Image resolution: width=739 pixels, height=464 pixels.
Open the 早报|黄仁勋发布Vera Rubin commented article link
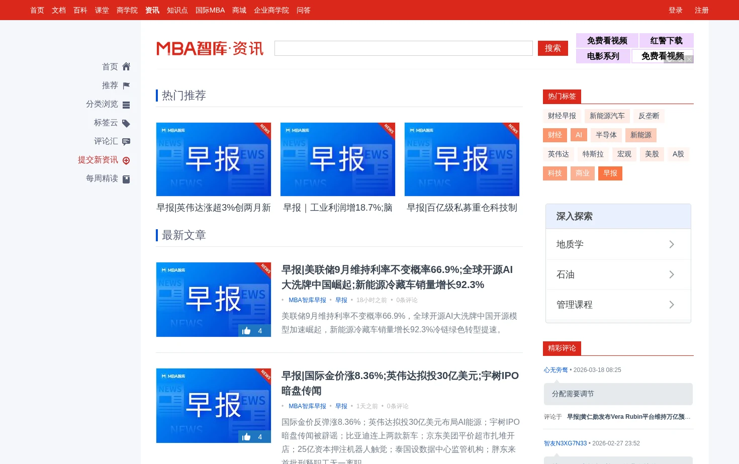[629, 417]
